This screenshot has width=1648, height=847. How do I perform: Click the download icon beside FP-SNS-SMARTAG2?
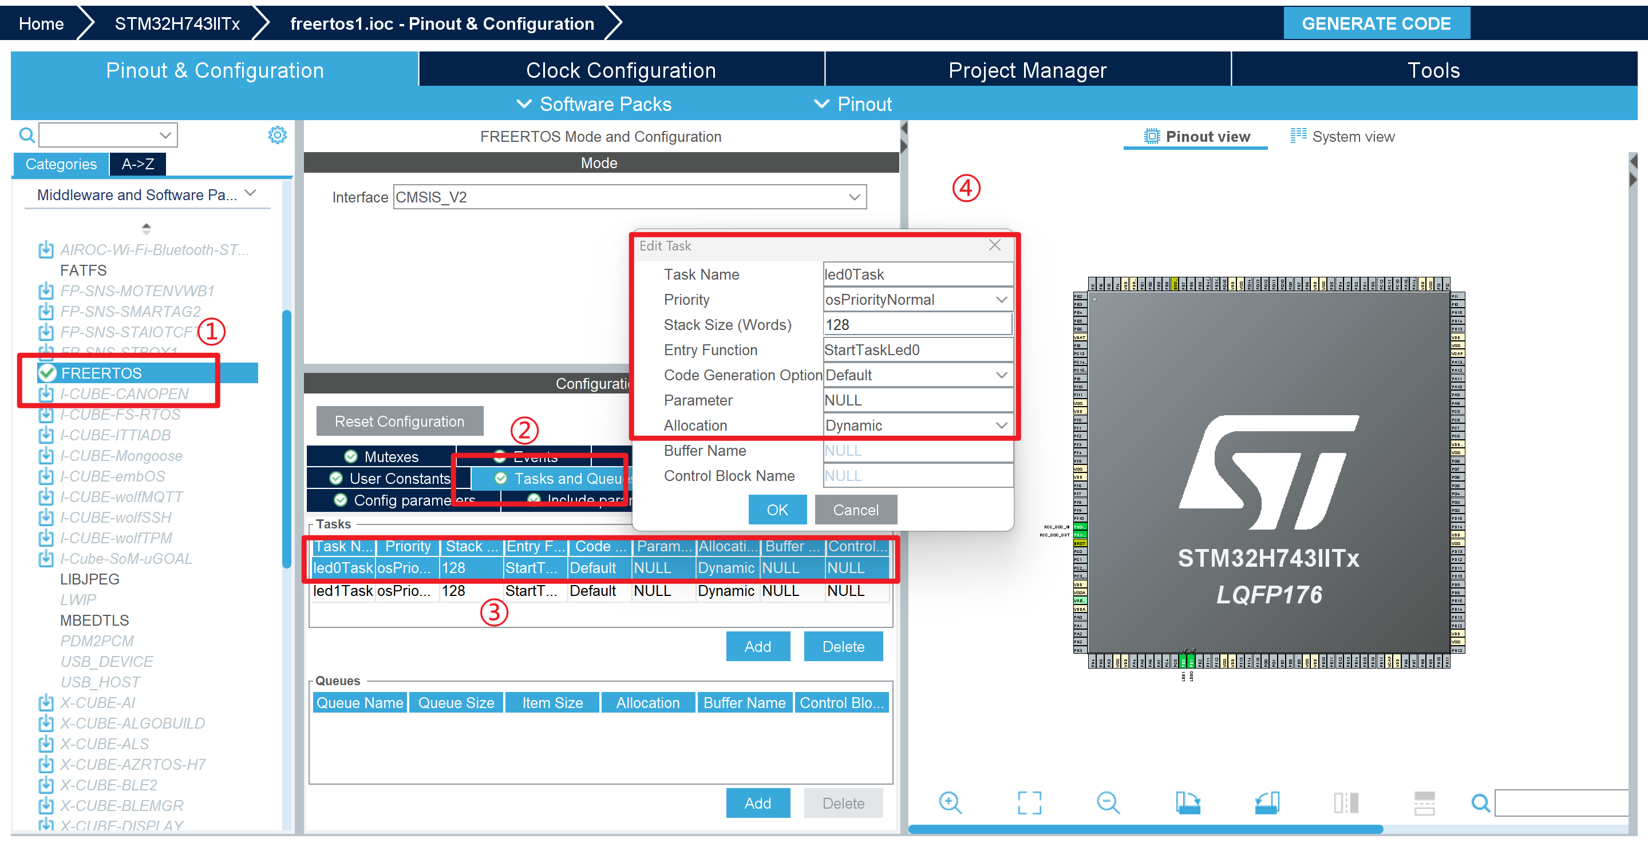click(46, 311)
